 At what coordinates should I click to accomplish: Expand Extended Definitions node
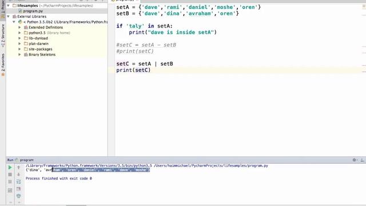click(19, 27)
